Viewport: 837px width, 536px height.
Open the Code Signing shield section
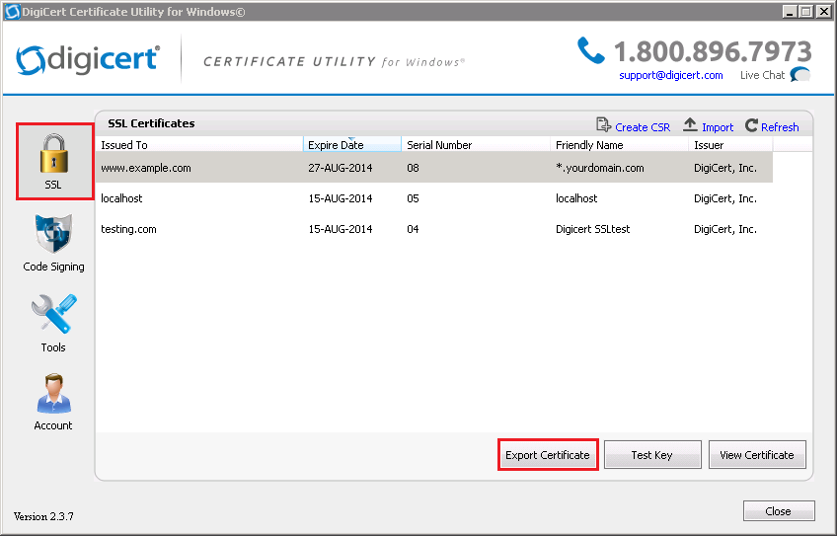point(53,243)
